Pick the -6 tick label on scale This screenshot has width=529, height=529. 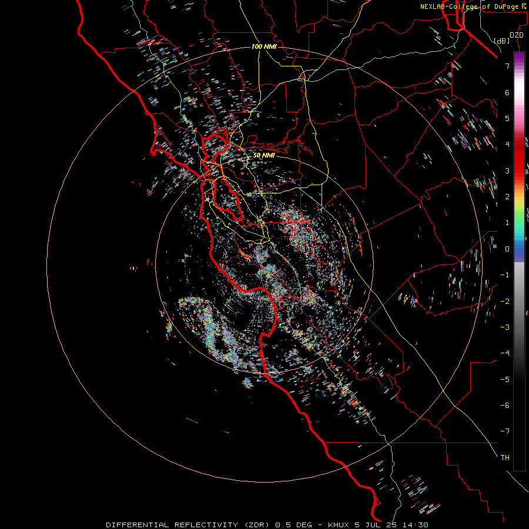click(505, 406)
